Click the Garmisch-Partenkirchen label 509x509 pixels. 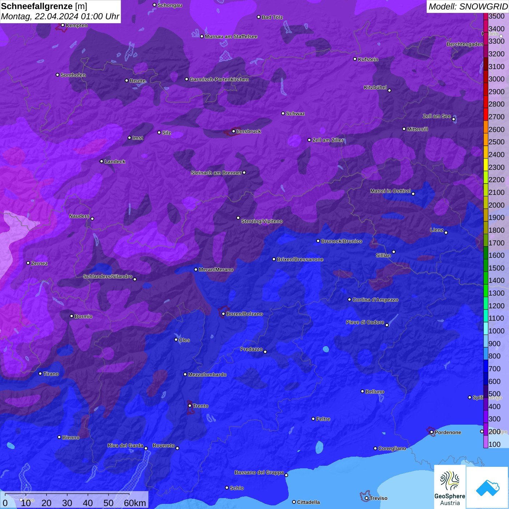(219, 79)
